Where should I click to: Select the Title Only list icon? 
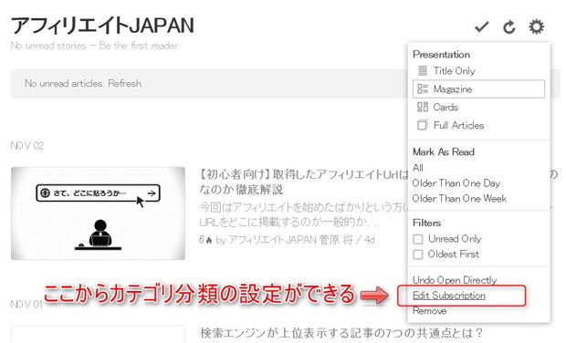[423, 70]
